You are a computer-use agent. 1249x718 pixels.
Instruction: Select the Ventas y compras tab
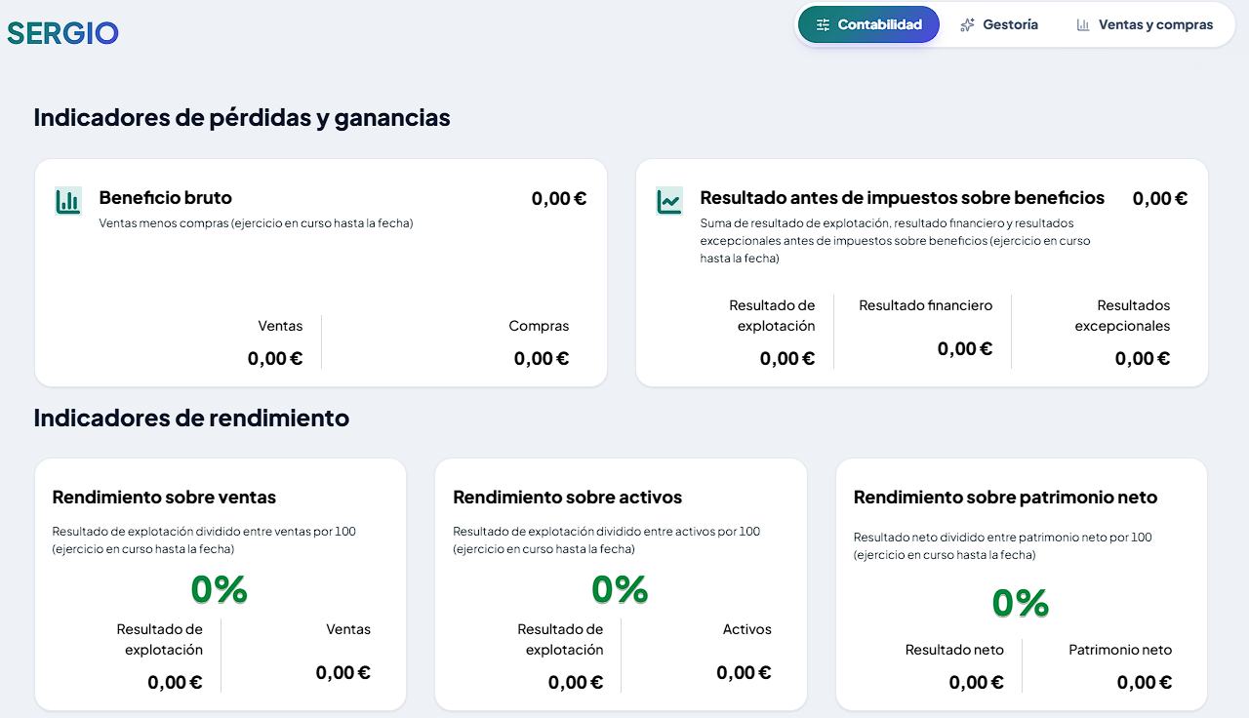point(1145,25)
